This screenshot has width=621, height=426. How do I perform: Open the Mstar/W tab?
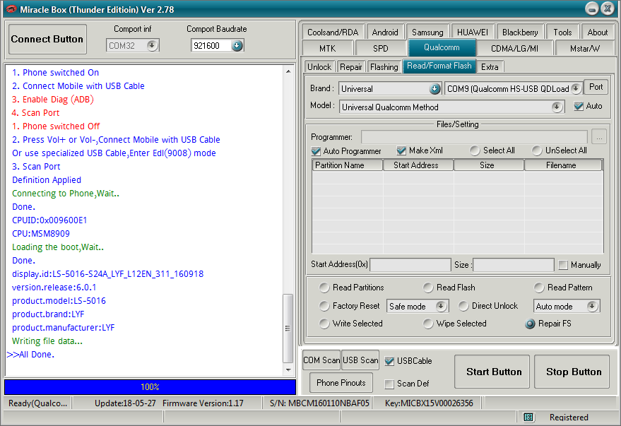(585, 48)
